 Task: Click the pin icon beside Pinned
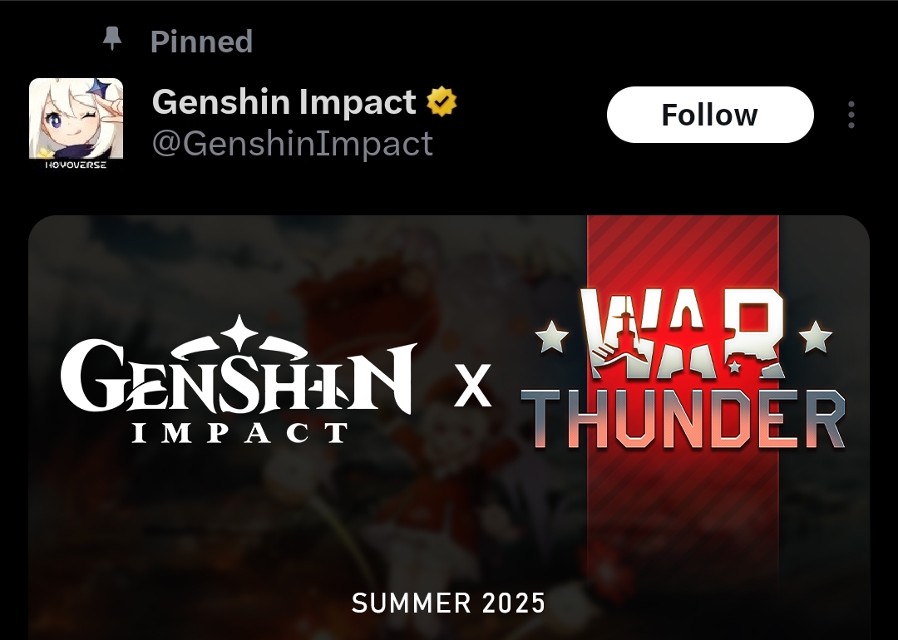[x=112, y=39]
